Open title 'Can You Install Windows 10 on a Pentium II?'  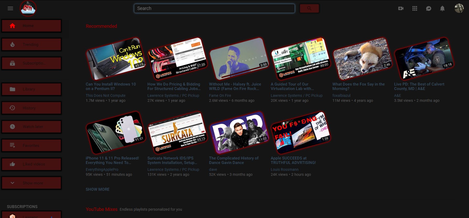click(x=111, y=86)
